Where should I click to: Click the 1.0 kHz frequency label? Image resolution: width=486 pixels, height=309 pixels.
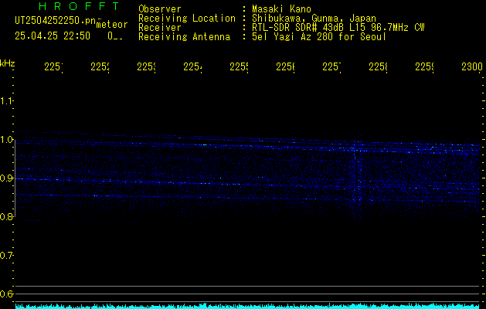tap(6, 140)
